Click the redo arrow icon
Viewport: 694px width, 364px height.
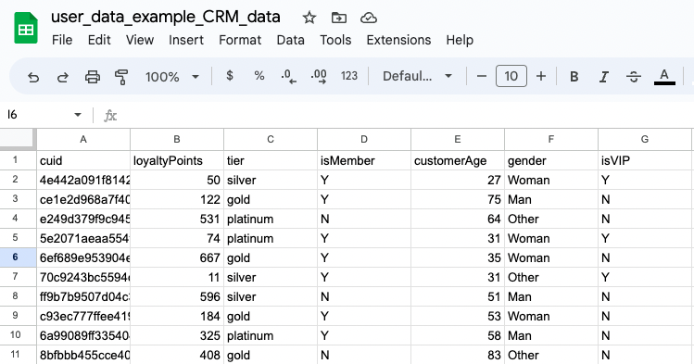63,78
